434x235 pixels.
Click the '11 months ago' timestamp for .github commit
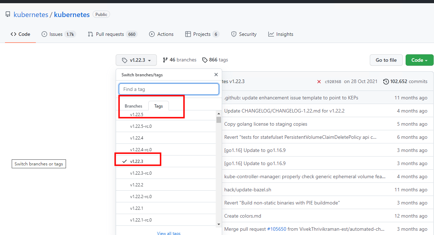411,98
